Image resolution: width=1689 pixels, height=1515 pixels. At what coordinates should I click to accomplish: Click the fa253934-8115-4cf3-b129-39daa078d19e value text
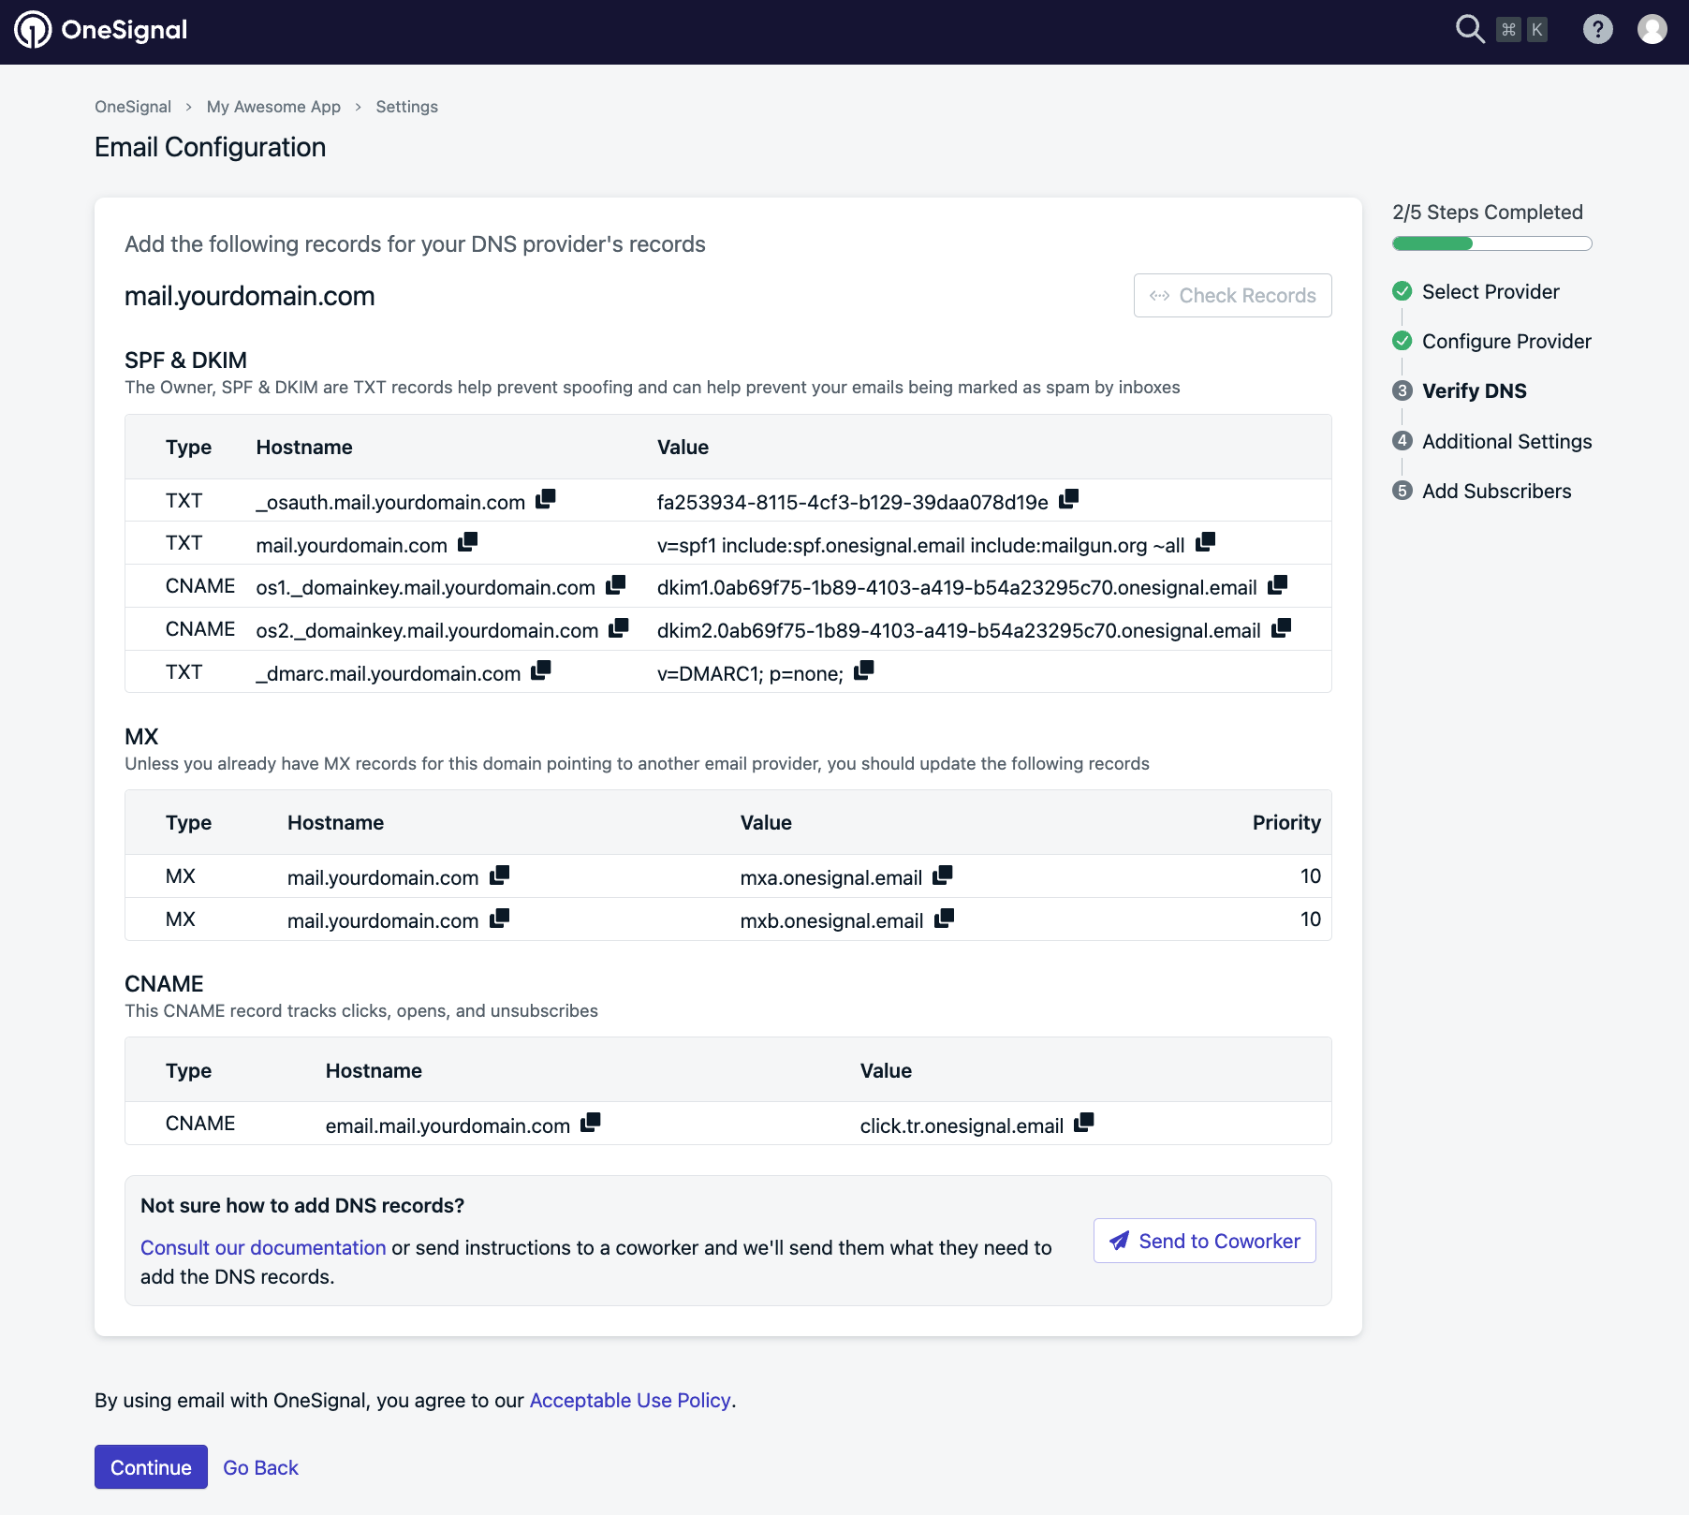point(852,503)
